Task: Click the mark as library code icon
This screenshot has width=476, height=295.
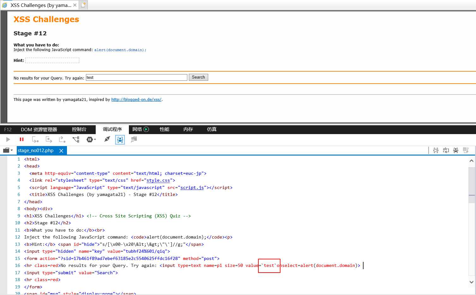Action: (455, 150)
